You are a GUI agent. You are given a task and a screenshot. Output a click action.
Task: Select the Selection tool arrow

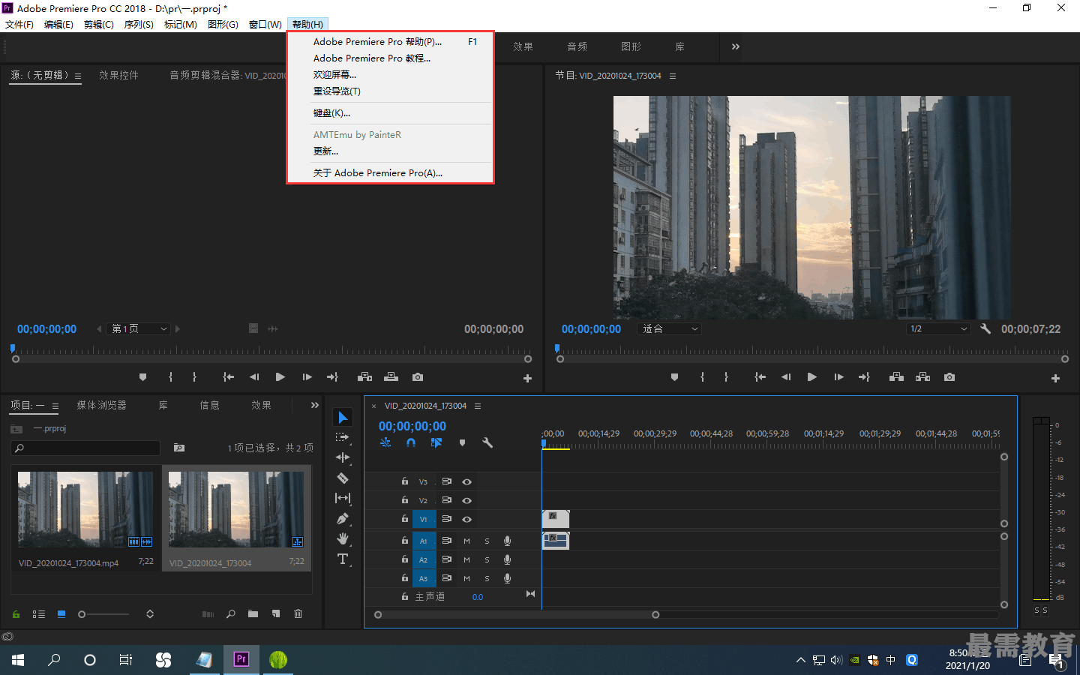click(x=343, y=417)
